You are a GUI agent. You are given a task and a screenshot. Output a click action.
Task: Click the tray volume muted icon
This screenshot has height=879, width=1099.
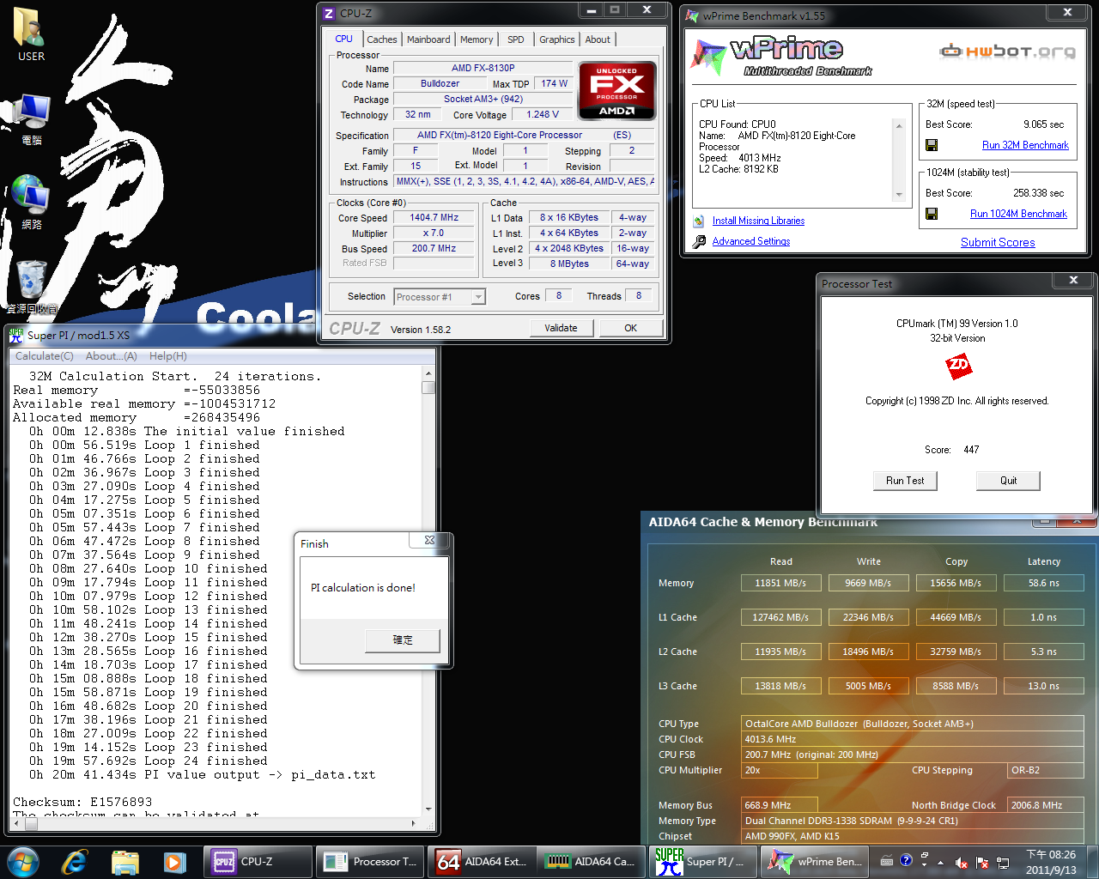[962, 863]
